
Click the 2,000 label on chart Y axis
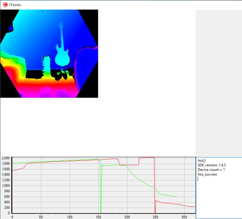click(6, 158)
